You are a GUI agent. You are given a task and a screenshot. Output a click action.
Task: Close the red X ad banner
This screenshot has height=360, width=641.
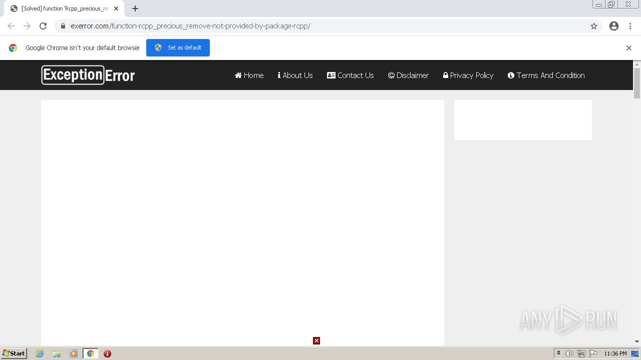[x=316, y=341]
